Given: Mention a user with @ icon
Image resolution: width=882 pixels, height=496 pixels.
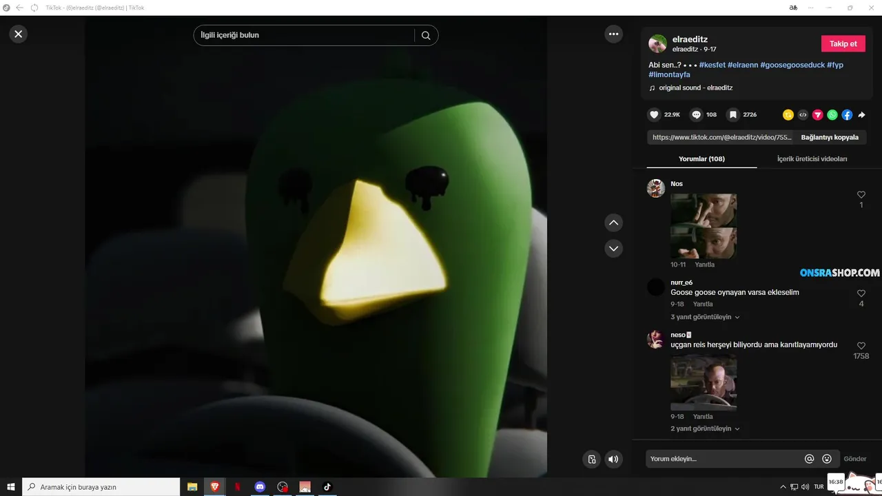Looking at the screenshot, I should pos(810,459).
